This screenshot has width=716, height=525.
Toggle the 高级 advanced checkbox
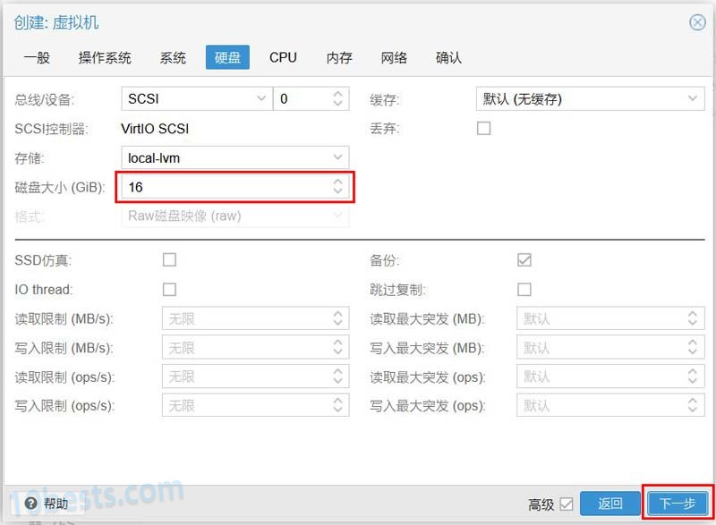(x=567, y=504)
